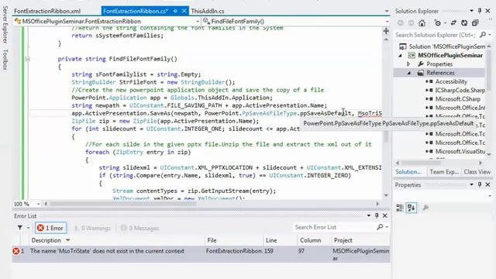
Task: Select the 'MsoTriState' does not exist error row
Action: pos(201,254)
